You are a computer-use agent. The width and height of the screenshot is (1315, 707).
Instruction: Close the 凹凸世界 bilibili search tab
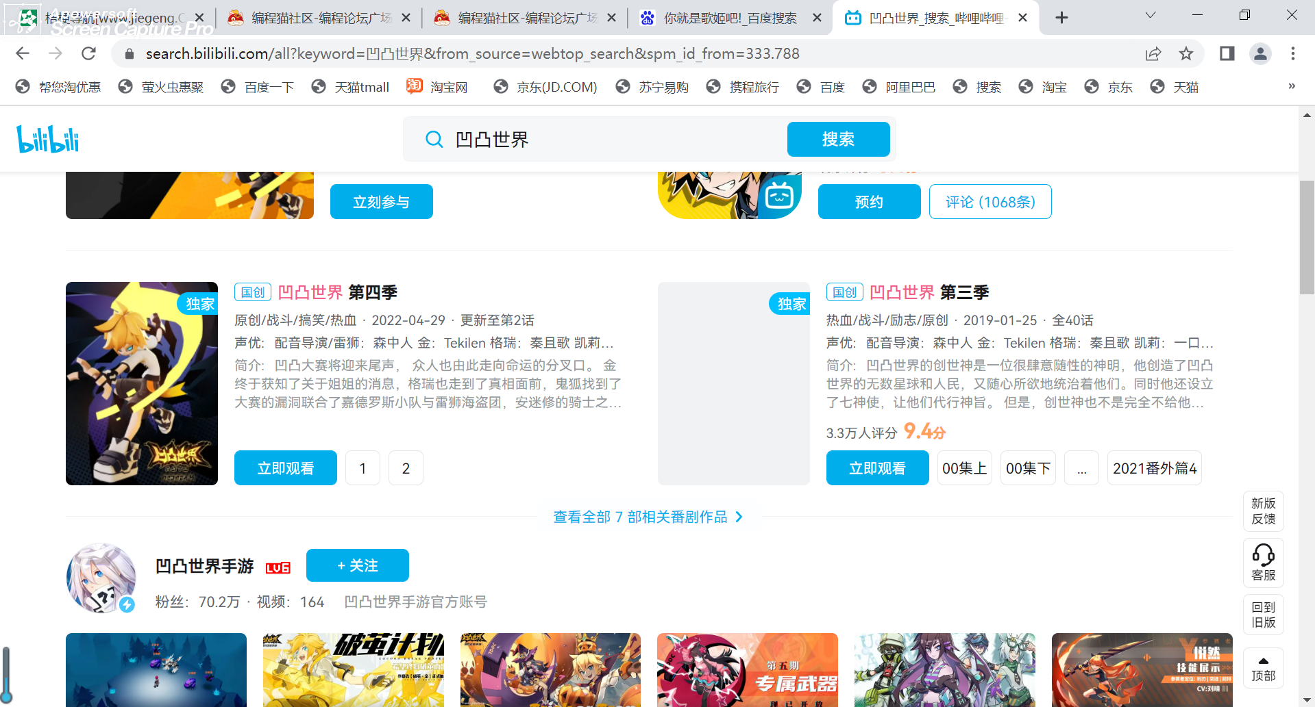1023,18
